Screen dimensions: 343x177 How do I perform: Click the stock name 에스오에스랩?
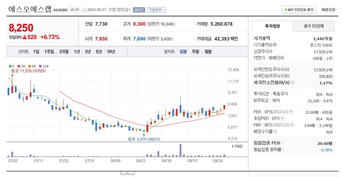(30, 9)
